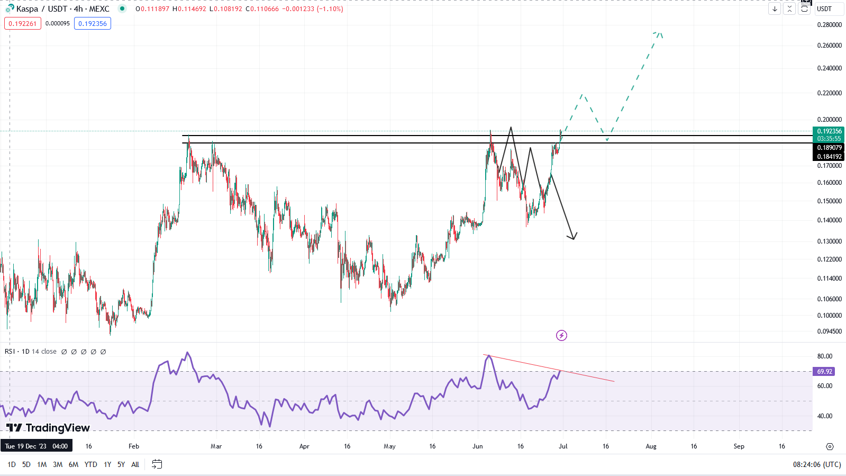Click the 0.189079 horizontal line price label
Screen dimensions: 846x476
point(829,148)
